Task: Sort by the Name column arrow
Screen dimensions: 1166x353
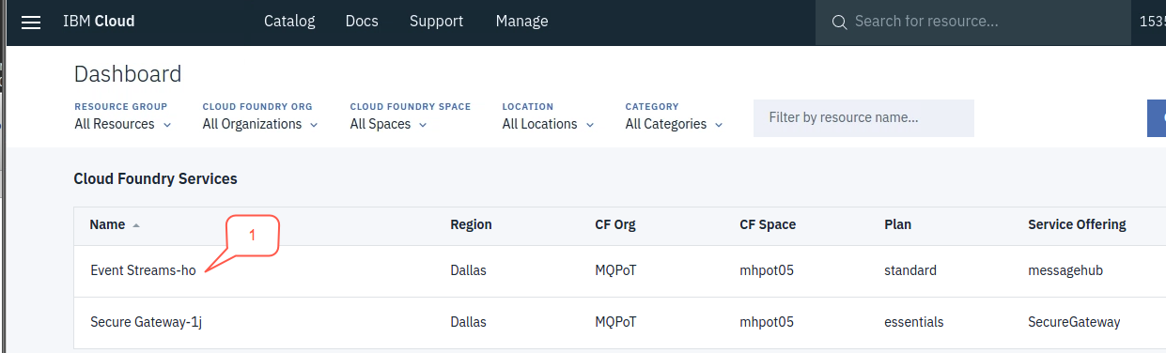Action: pyautogui.click(x=136, y=225)
